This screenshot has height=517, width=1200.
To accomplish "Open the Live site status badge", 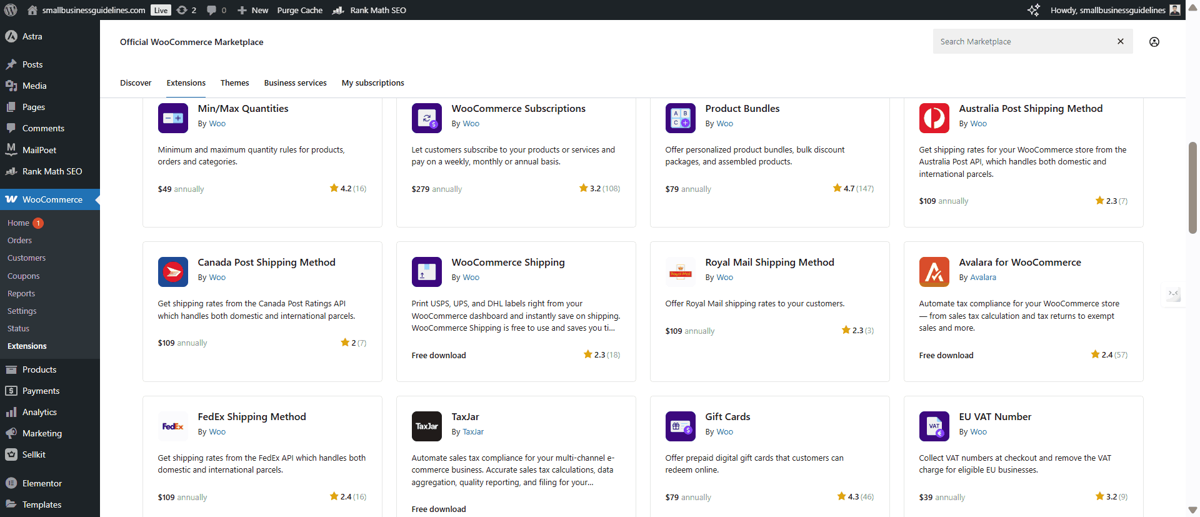I will pyautogui.click(x=161, y=10).
